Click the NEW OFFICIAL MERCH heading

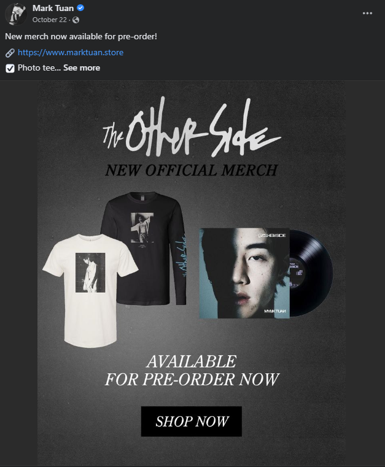(x=192, y=171)
